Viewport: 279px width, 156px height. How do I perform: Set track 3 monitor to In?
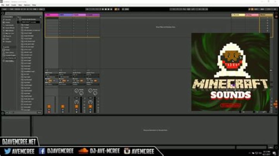coord(74,81)
